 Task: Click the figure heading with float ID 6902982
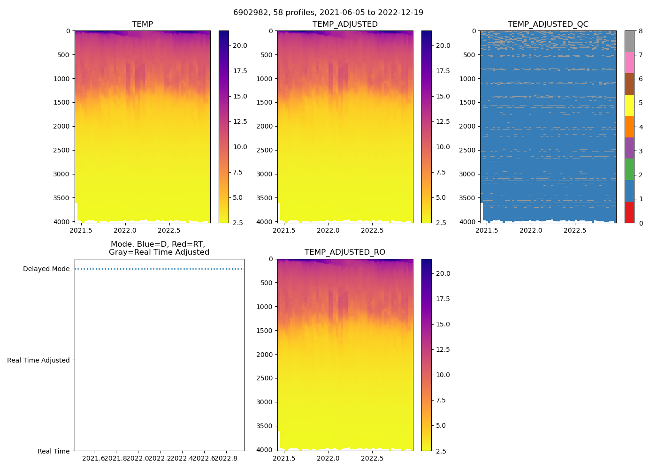(x=328, y=13)
